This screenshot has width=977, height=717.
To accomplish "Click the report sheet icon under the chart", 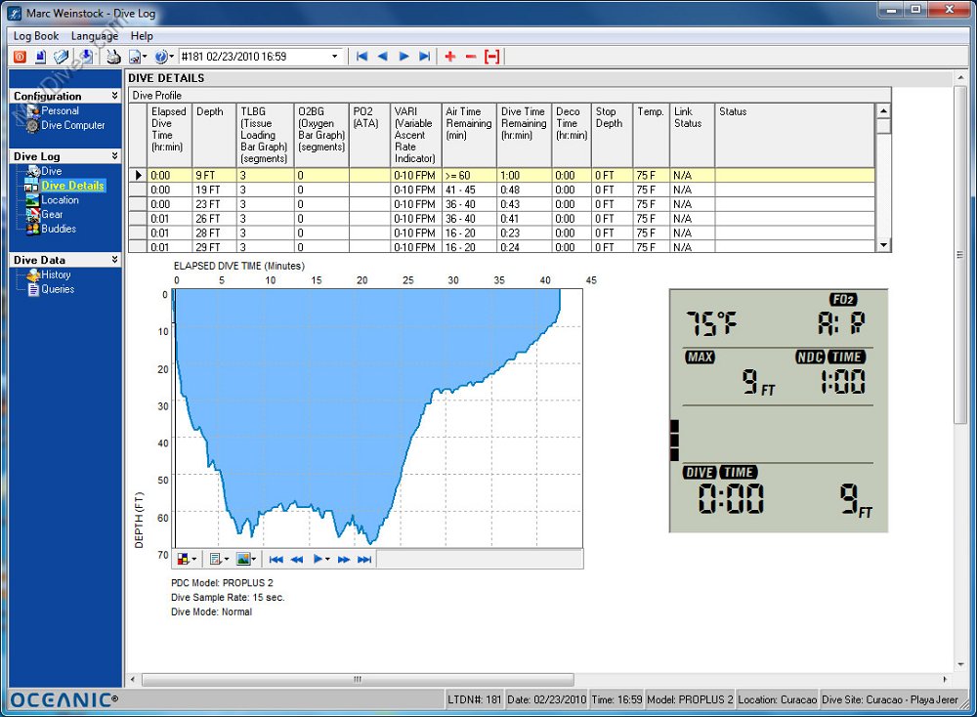I will coord(215,559).
